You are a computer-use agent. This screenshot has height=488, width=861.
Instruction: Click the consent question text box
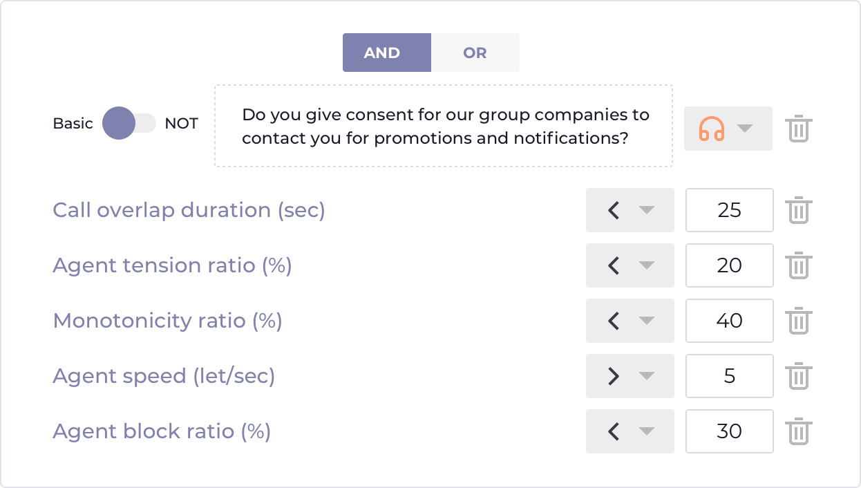(x=444, y=126)
